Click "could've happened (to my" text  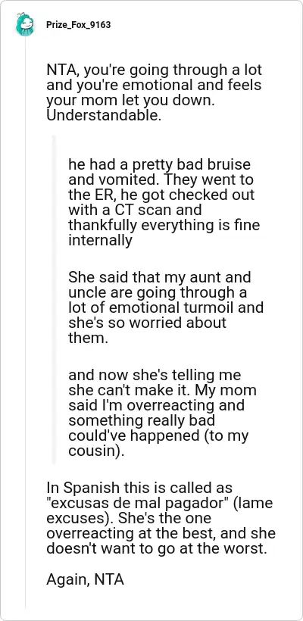pos(158,435)
